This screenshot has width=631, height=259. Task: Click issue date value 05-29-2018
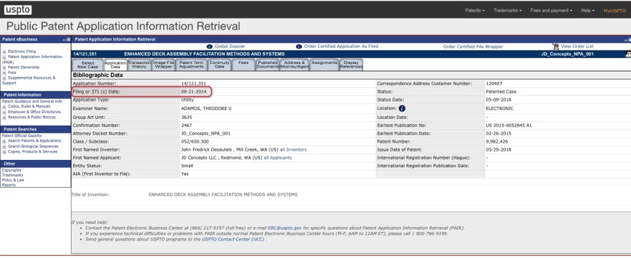(499, 149)
